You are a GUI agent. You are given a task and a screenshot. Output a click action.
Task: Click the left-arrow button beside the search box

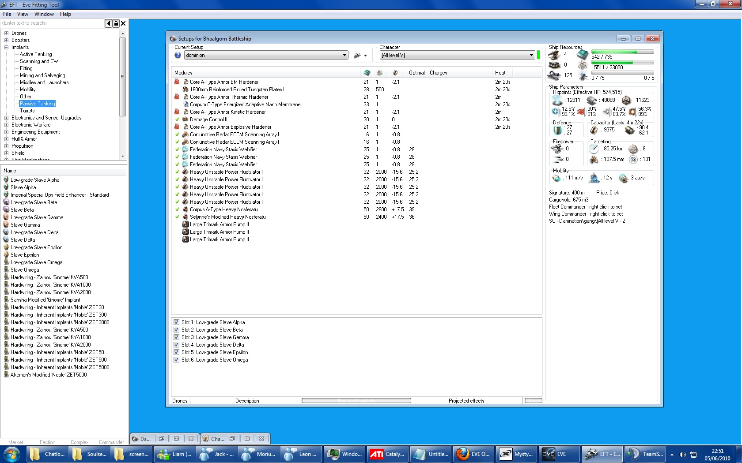point(108,23)
